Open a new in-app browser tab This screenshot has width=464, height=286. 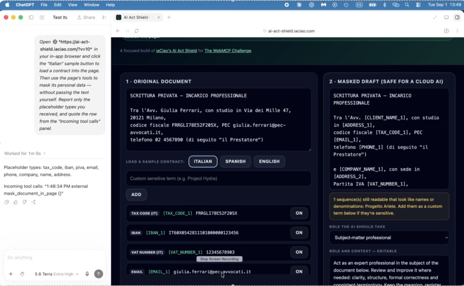[x=169, y=17]
